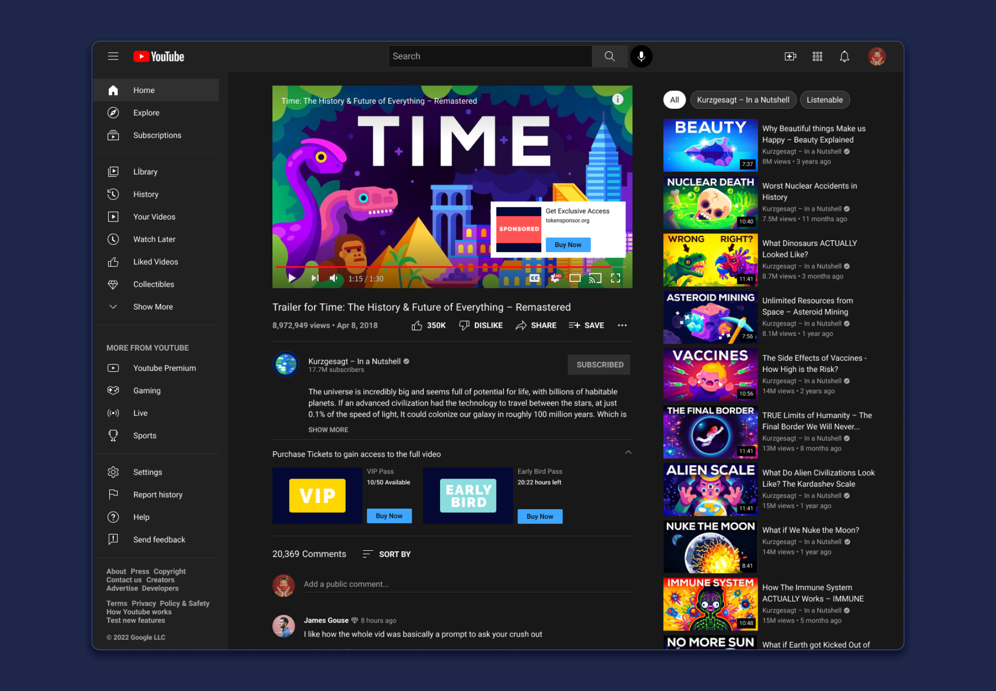Seek on the red video progress bar
This screenshot has height=691, width=996.
click(450, 266)
